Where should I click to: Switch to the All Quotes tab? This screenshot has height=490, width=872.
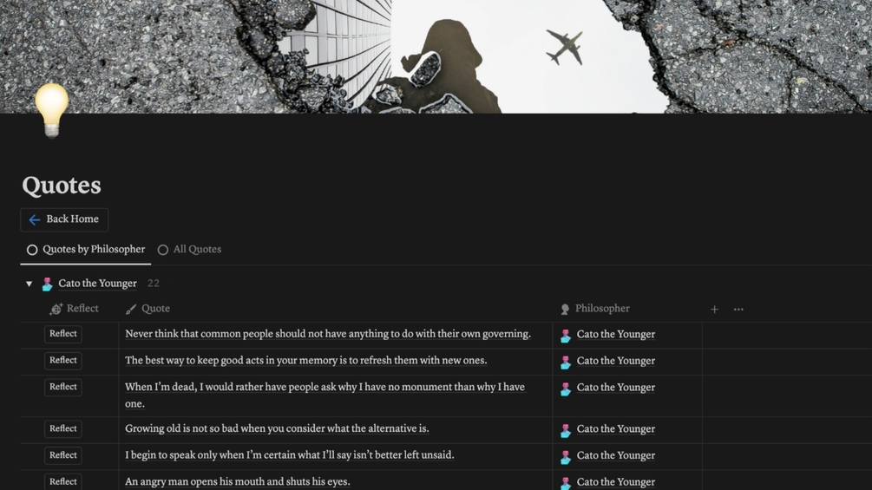pos(190,250)
